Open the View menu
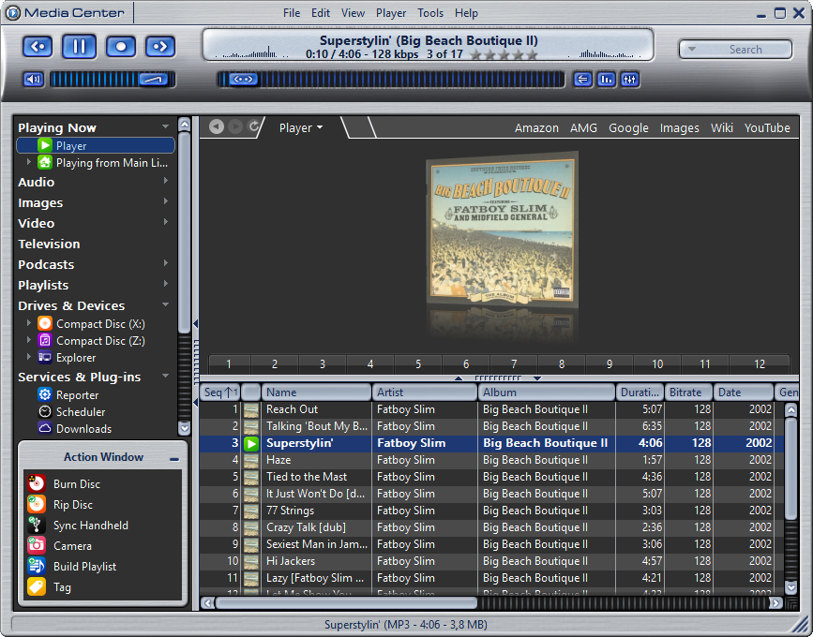 (353, 13)
